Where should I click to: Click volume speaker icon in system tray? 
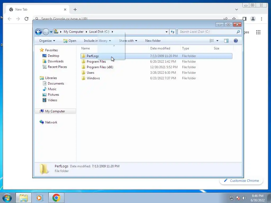(x=244, y=198)
